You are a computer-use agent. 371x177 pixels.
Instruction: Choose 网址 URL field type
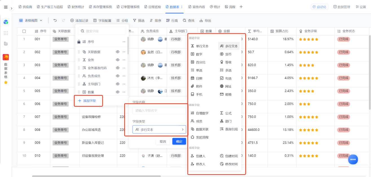click(x=226, y=86)
